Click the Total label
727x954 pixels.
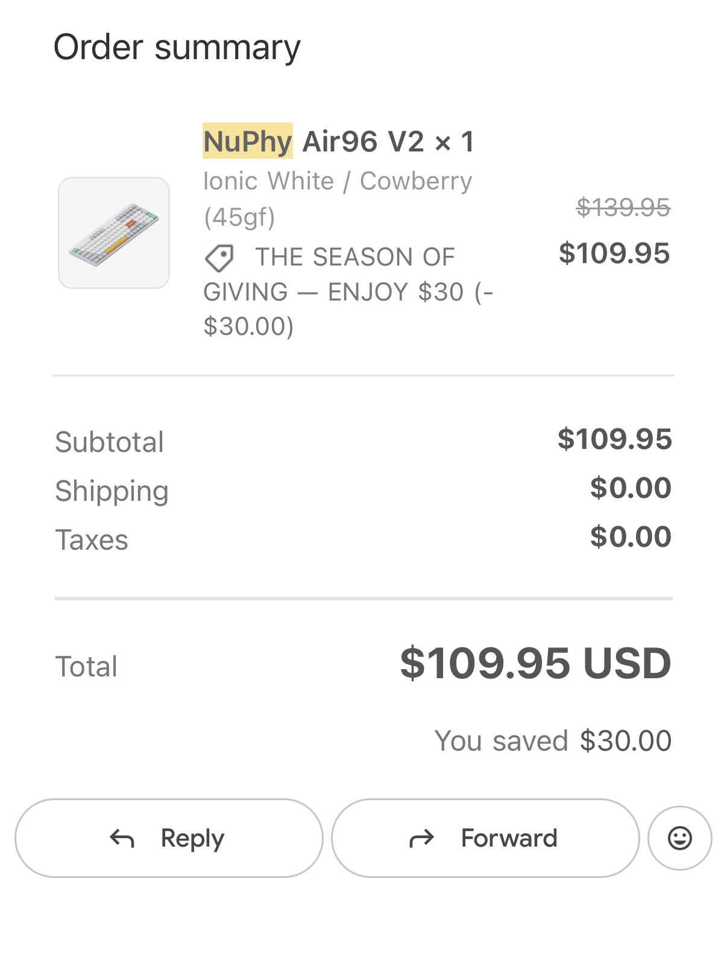[x=86, y=667]
